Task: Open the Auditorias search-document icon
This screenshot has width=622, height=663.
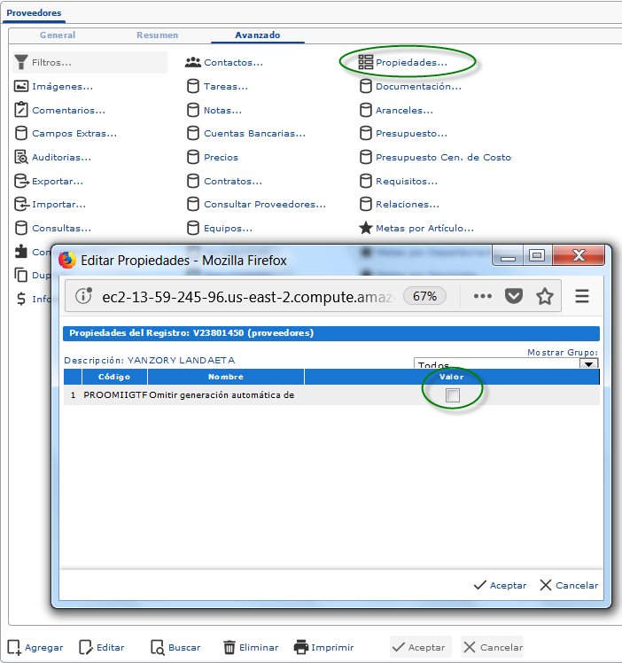Action: click(21, 157)
